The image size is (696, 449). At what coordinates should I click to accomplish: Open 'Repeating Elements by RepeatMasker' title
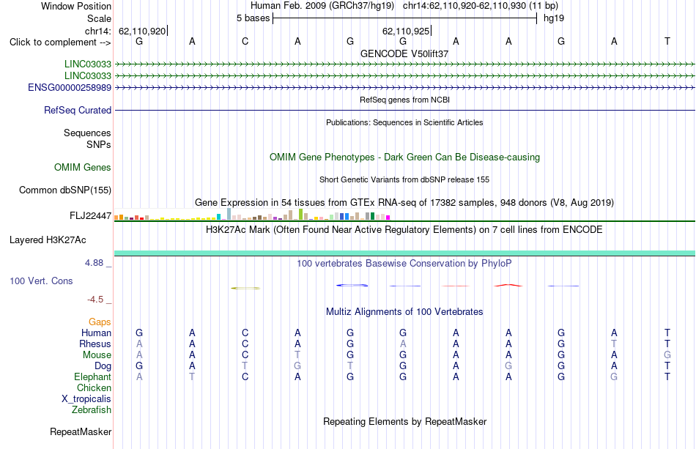404,421
